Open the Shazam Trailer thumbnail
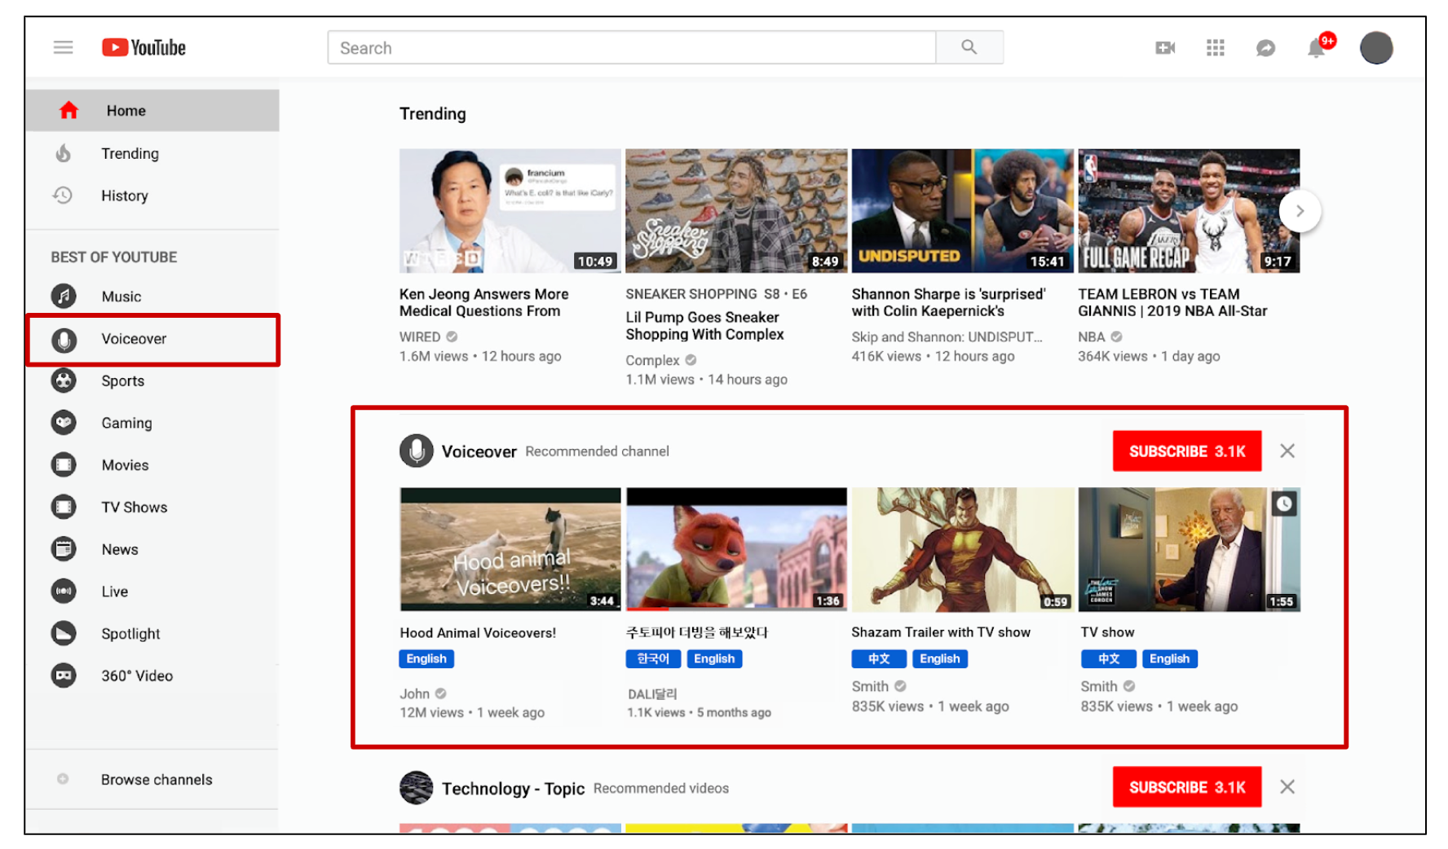Screen dimensions: 1448x849 click(x=963, y=549)
